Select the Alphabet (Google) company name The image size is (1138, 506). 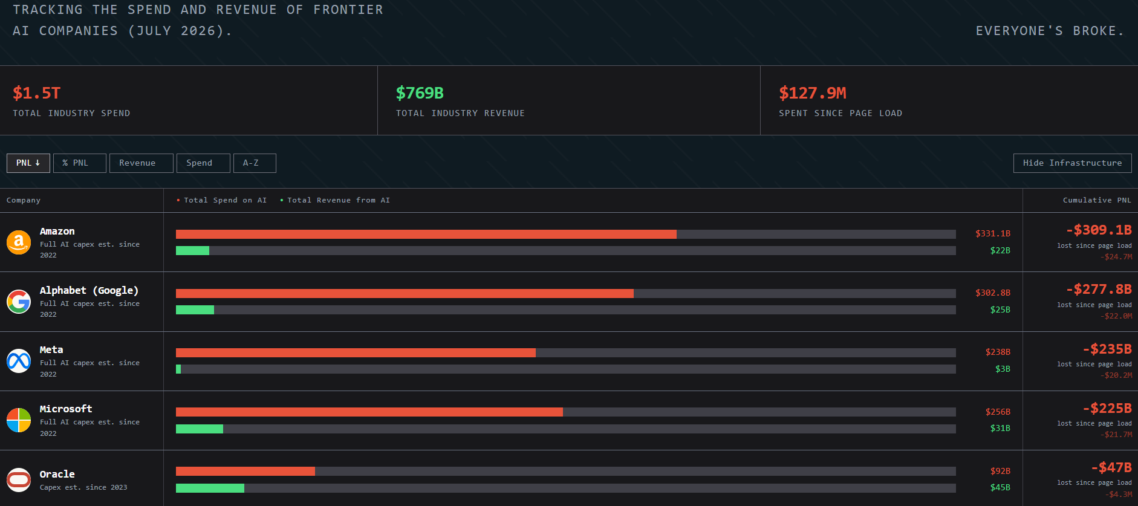(x=89, y=290)
